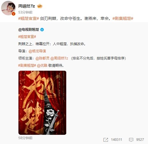Click the crown membership icon beside username
This screenshot has height=144, width=148.
pyautogui.click(x=40, y=6)
